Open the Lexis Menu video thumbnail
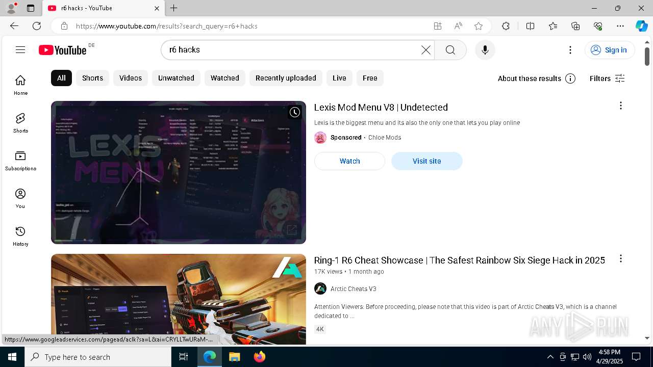Screen dimensions: 653x367 pyautogui.click(x=179, y=172)
